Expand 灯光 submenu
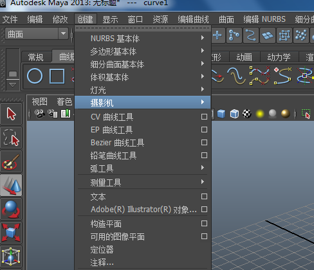Image resolution: width=314 pixels, height=270 pixels. (143, 90)
